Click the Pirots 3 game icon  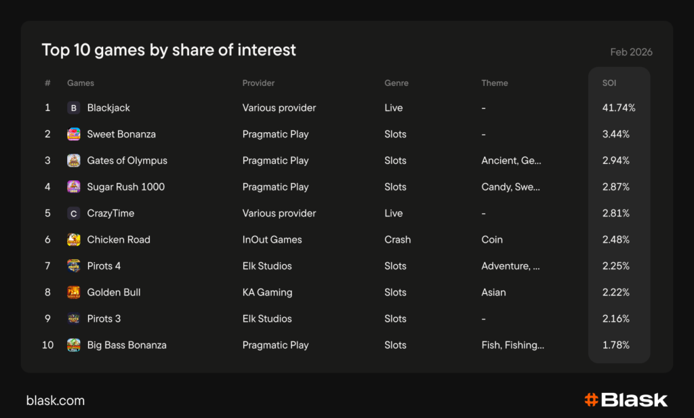click(74, 319)
